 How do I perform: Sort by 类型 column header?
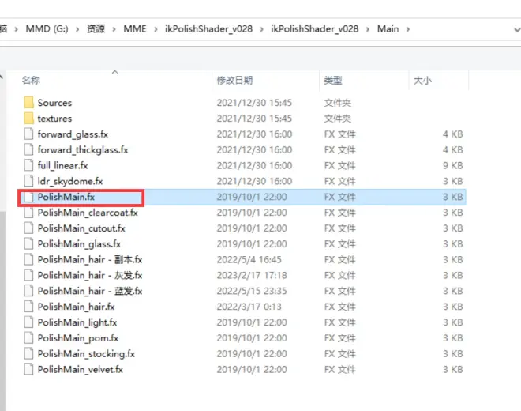(x=333, y=80)
